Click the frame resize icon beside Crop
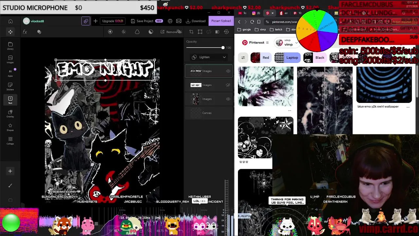This screenshot has height=236, width=419. point(200,32)
